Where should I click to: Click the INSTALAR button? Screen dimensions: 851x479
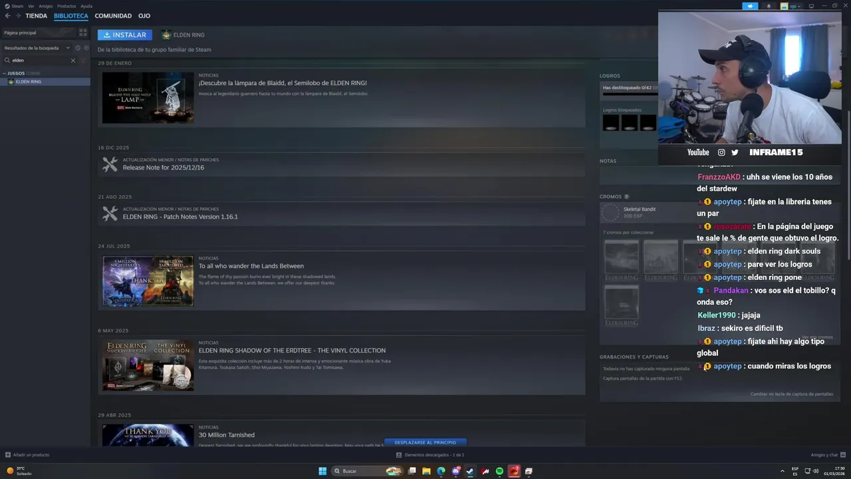125,35
